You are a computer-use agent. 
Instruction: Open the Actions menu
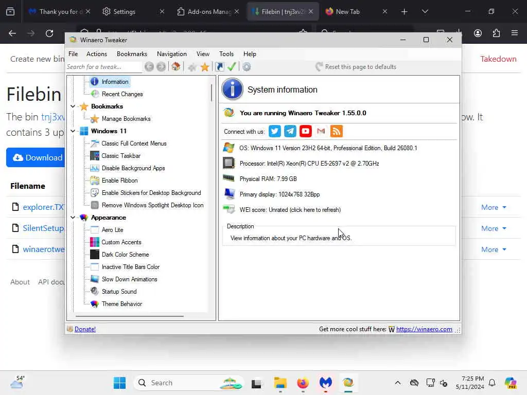(x=96, y=54)
